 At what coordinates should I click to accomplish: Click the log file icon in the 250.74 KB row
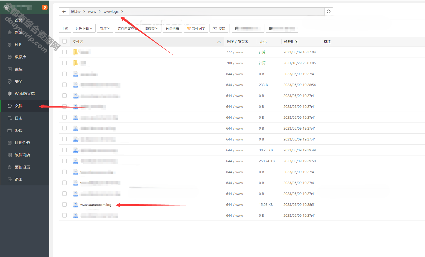pyautogui.click(x=76, y=161)
